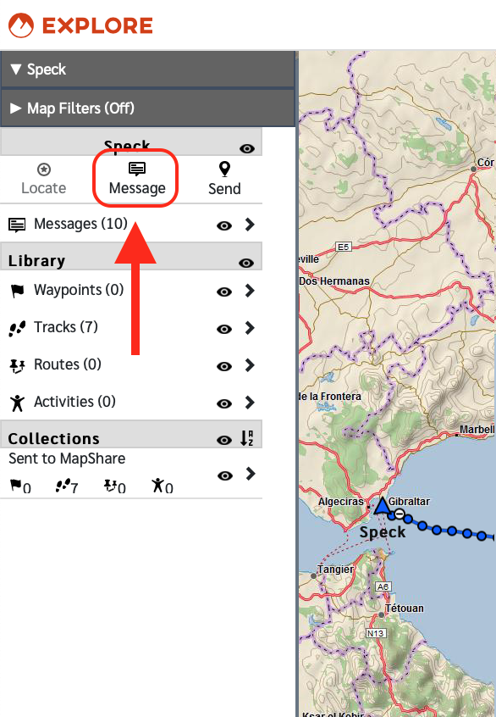The width and height of the screenshot is (496, 717).
Task: Open the Tracks (7) row
Action: click(x=131, y=327)
